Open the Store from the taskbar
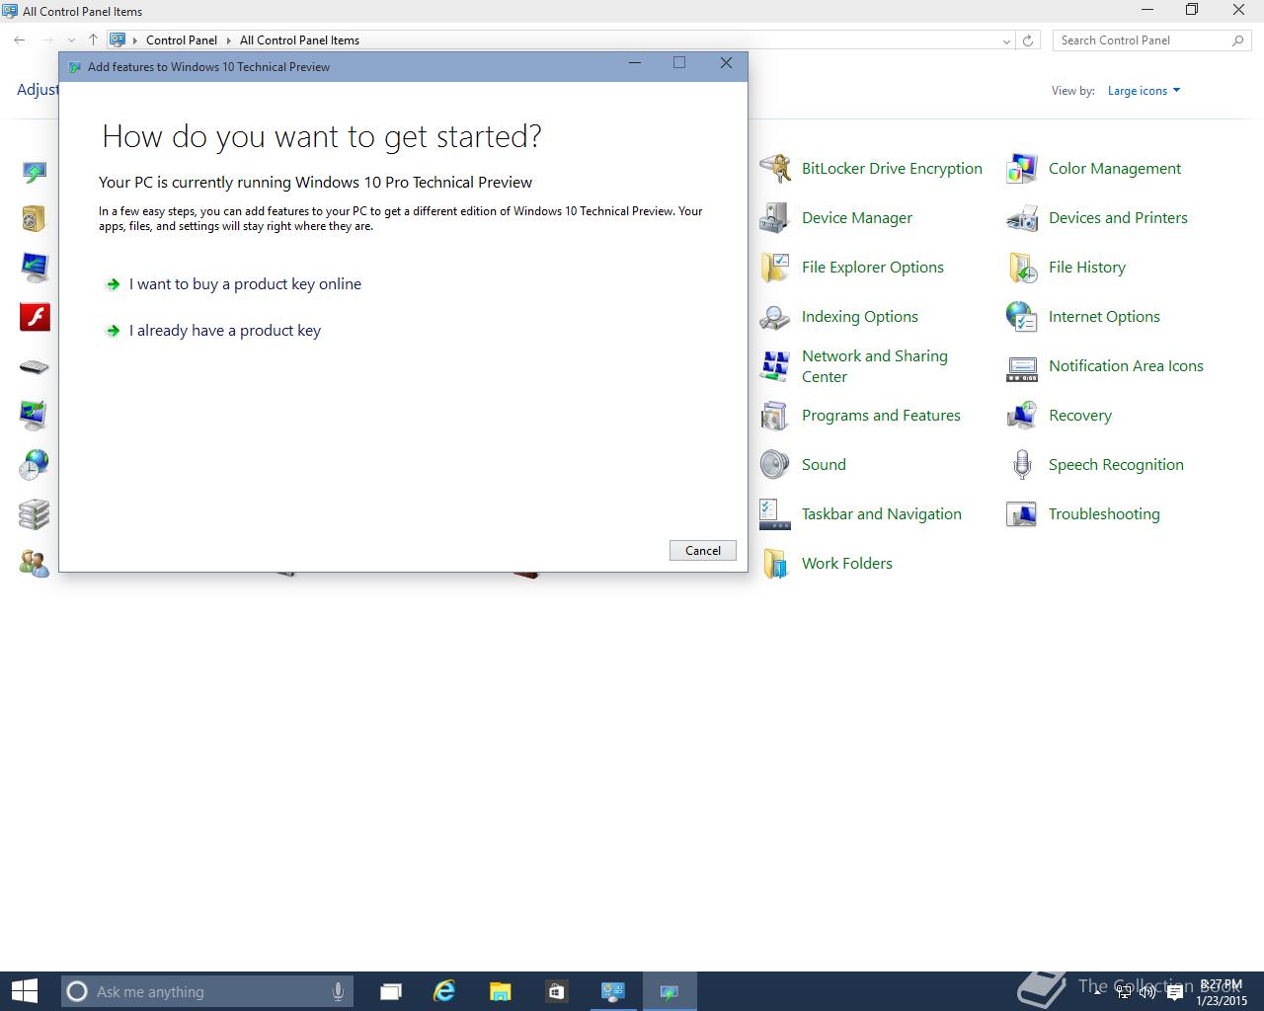Image resolution: width=1264 pixels, height=1011 pixels. click(556, 991)
